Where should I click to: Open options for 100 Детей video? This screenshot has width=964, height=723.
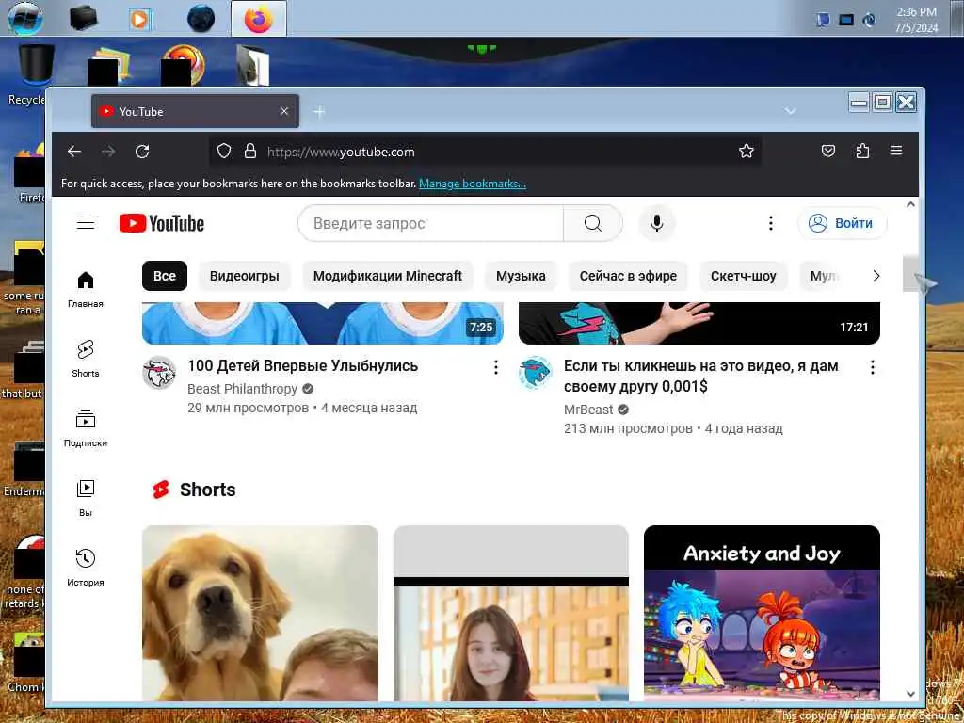[495, 367]
